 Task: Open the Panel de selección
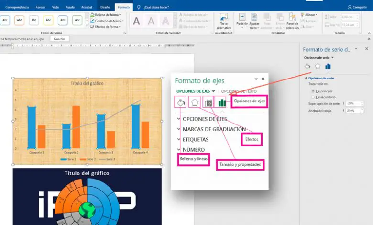(292, 22)
